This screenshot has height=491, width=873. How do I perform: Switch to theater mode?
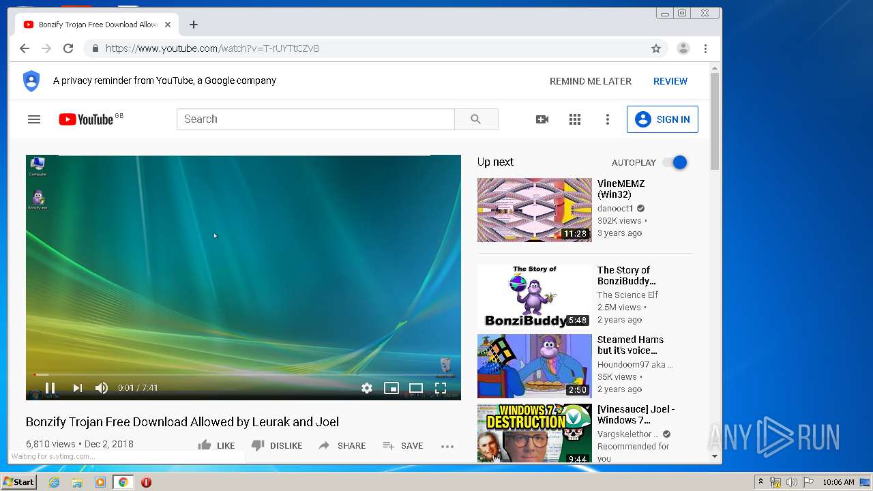(x=416, y=388)
